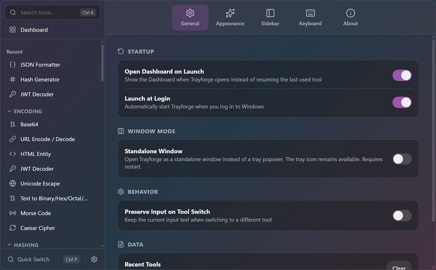436x270 pixels.
Task: Clear the Recent Tools list
Action: [399, 266]
